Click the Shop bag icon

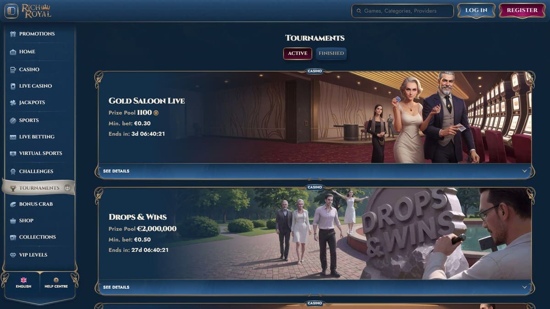coord(13,221)
